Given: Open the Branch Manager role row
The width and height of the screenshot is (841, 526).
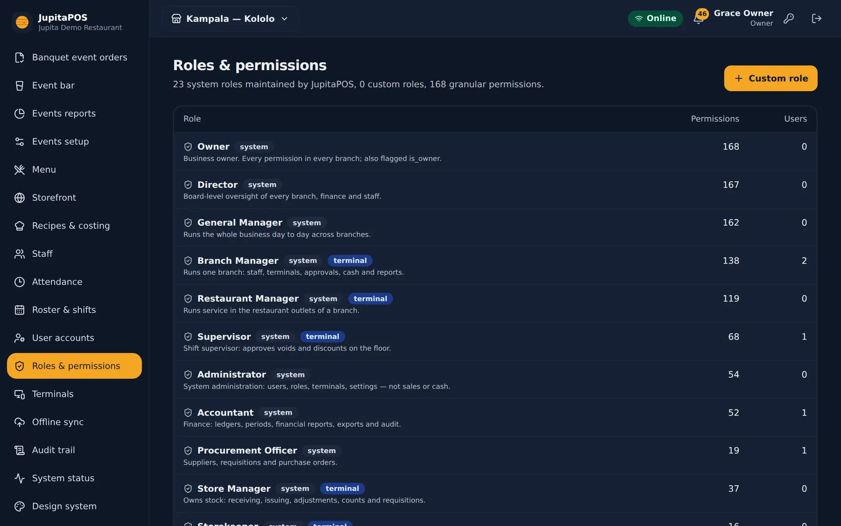Looking at the screenshot, I should click(x=495, y=266).
